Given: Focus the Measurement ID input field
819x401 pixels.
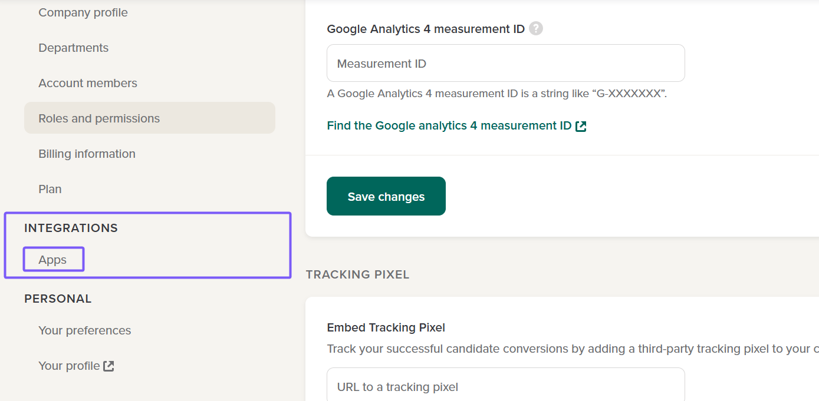Looking at the screenshot, I should [x=505, y=63].
